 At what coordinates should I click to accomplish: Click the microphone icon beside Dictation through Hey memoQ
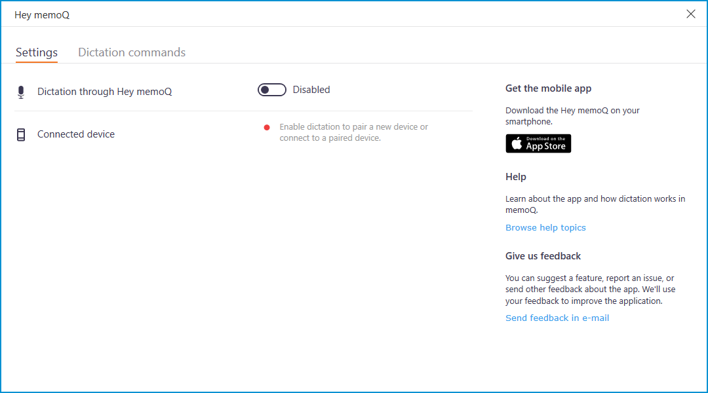20,92
